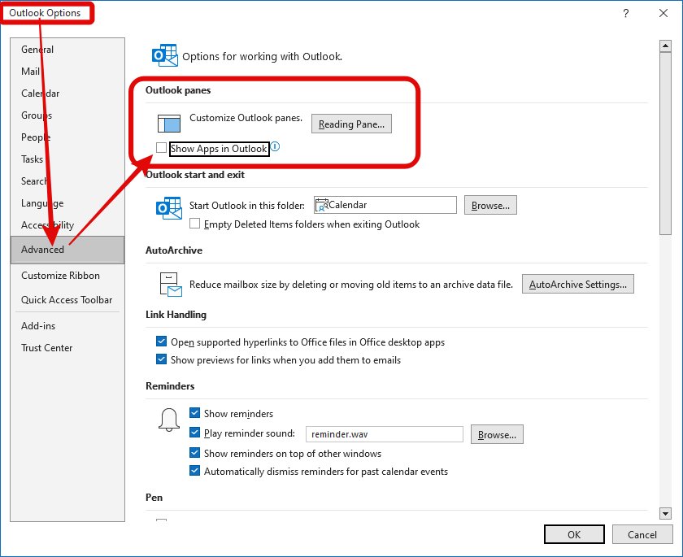683x557 pixels.
Task: Toggle Automatically dismiss reminders for past events
Action: click(194, 471)
